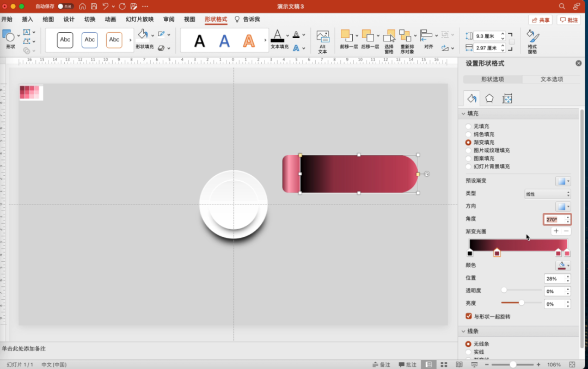
Task: Open the 格式窗格 format pane icon
Action: (x=532, y=37)
